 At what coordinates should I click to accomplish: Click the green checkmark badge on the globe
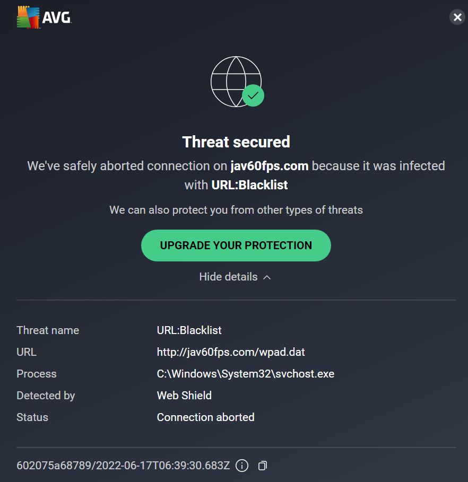click(253, 96)
